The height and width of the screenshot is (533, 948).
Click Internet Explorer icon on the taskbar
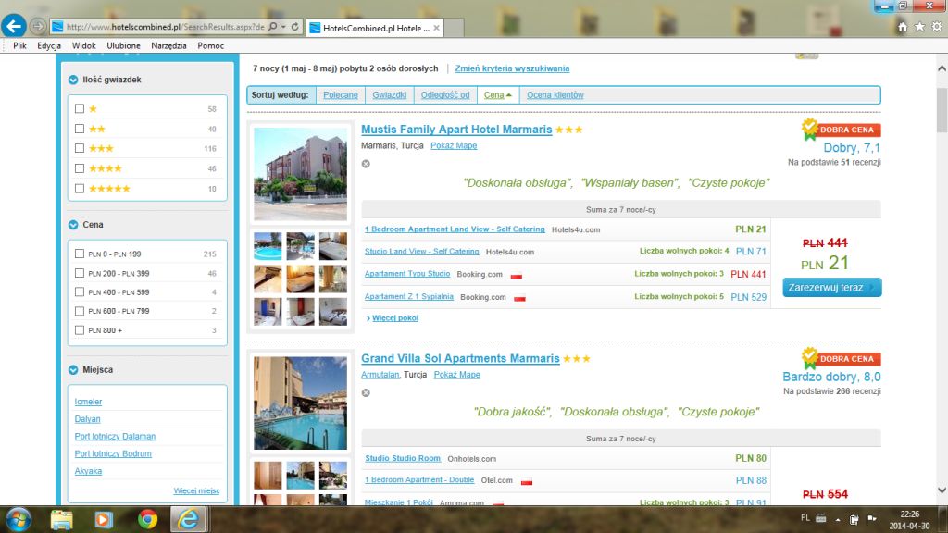click(189, 520)
